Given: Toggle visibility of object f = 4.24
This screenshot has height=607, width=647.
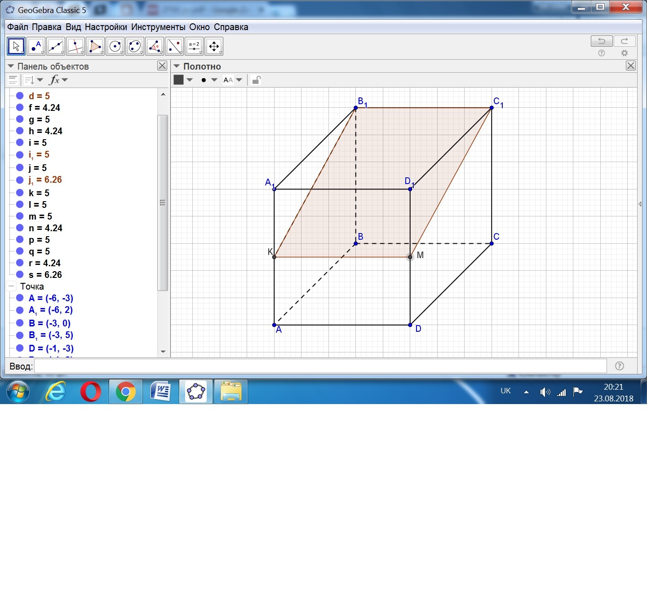Looking at the screenshot, I should [x=20, y=107].
